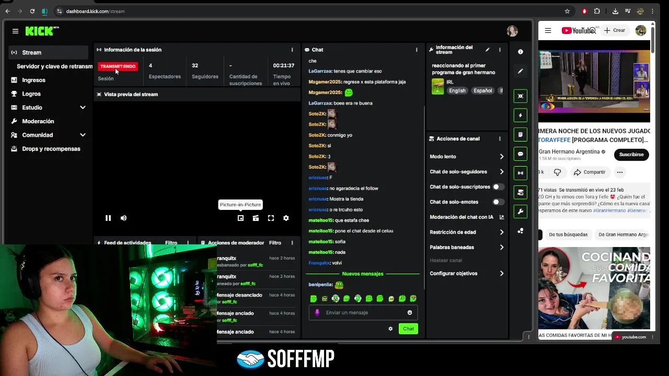Jump to Nuevos mensajes in chat
This screenshot has height=376, width=669.
pos(363,274)
